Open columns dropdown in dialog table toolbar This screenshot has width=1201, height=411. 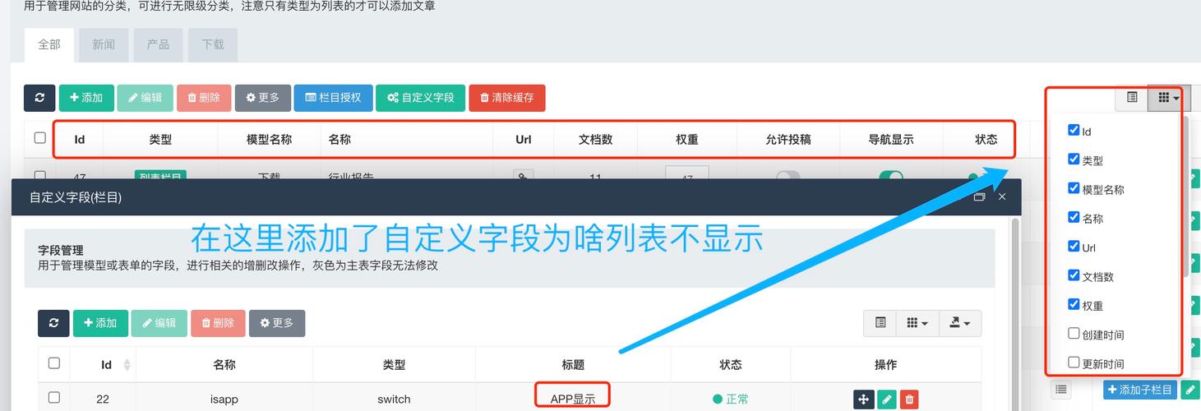[x=917, y=323]
